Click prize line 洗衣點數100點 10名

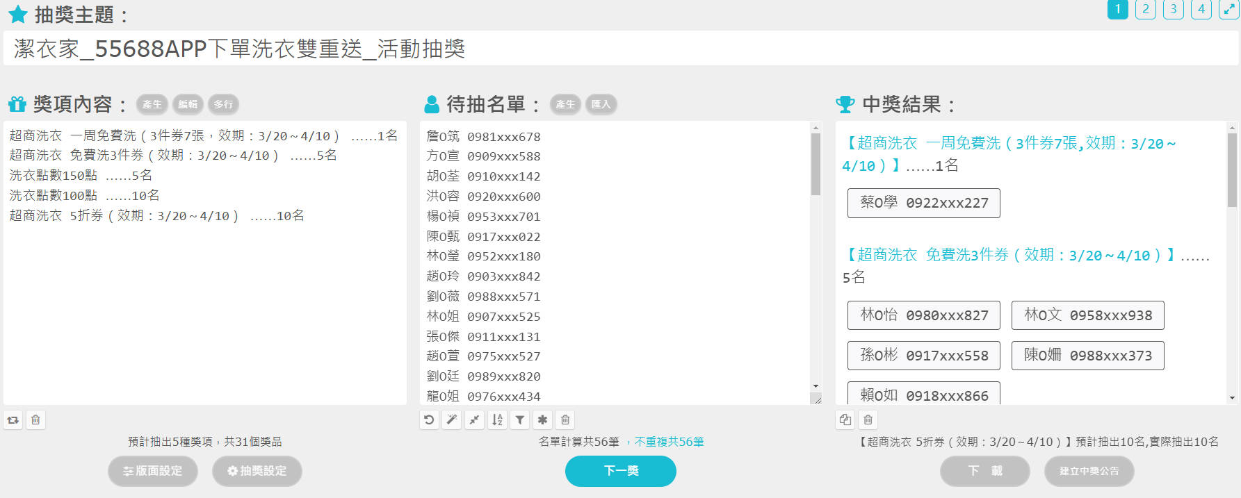click(x=84, y=196)
